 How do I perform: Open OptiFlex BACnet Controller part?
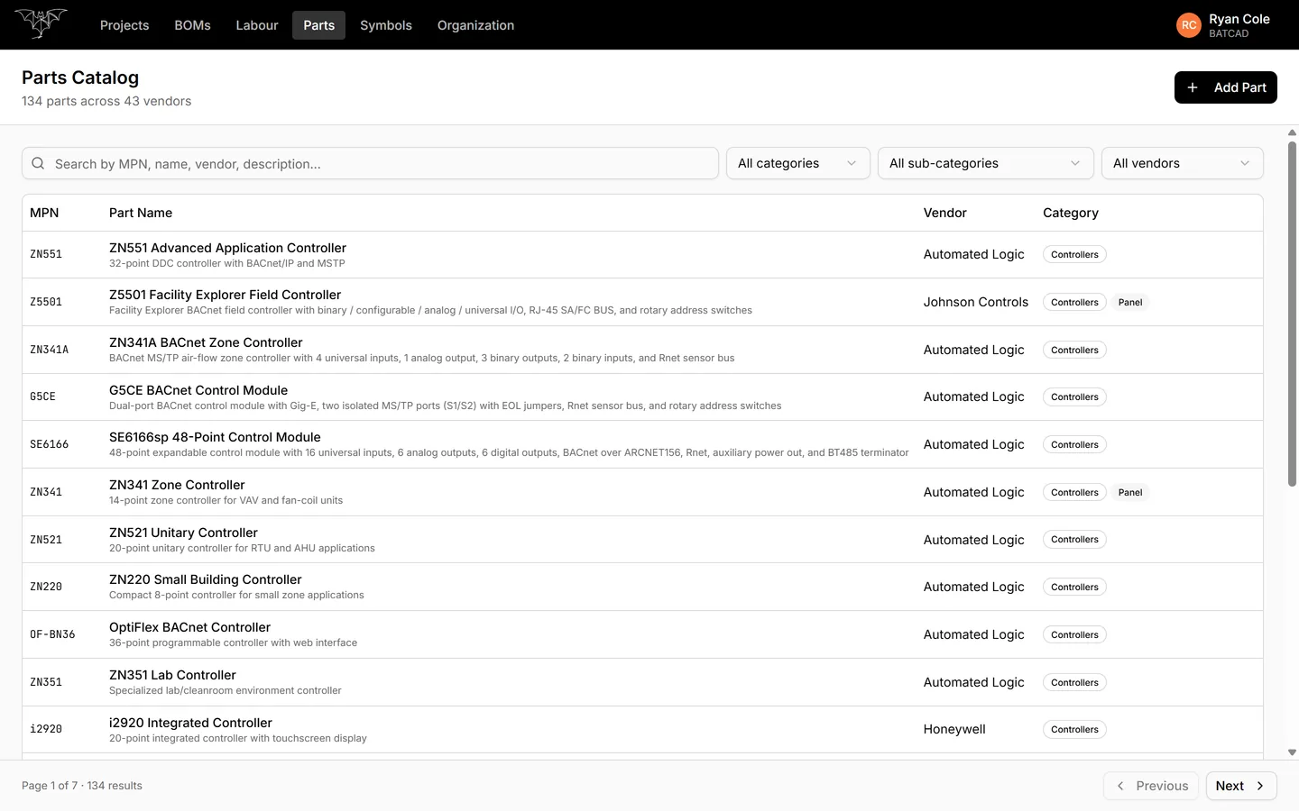tap(642, 634)
